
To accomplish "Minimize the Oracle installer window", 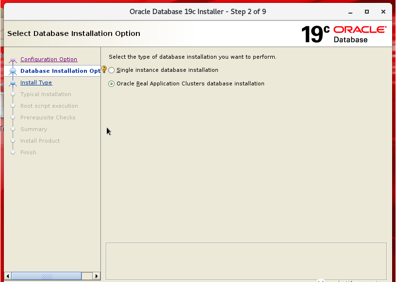I will pyautogui.click(x=350, y=12).
